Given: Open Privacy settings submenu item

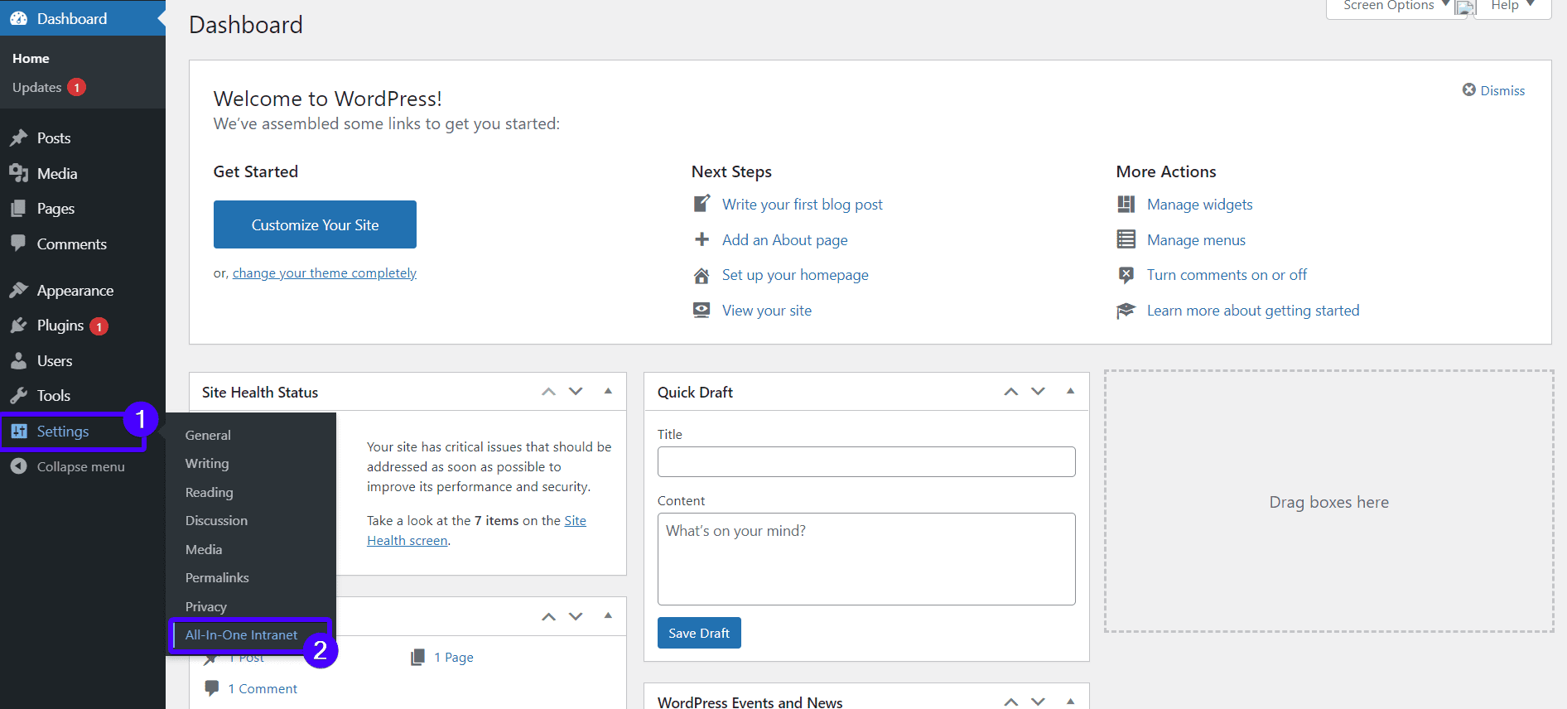Looking at the screenshot, I should [205, 606].
